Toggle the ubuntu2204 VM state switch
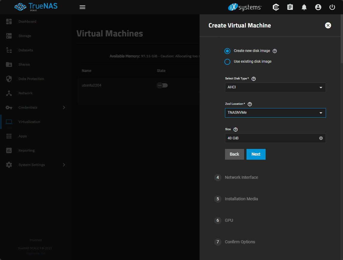 162,85
